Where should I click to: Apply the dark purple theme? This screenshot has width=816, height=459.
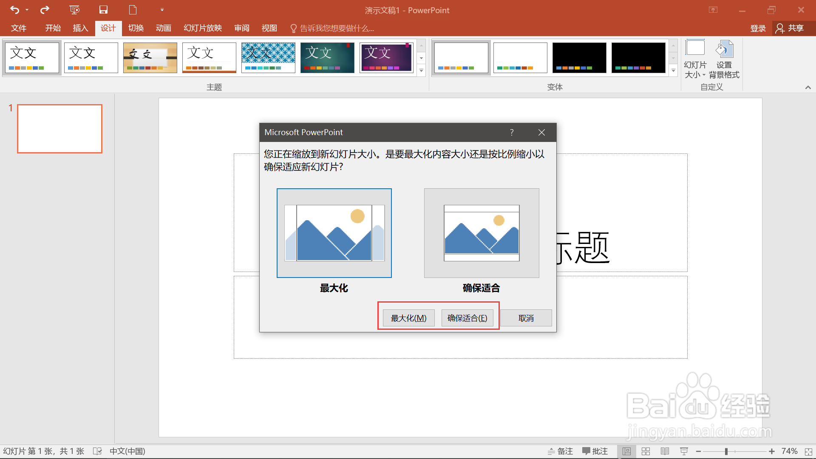(386, 57)
